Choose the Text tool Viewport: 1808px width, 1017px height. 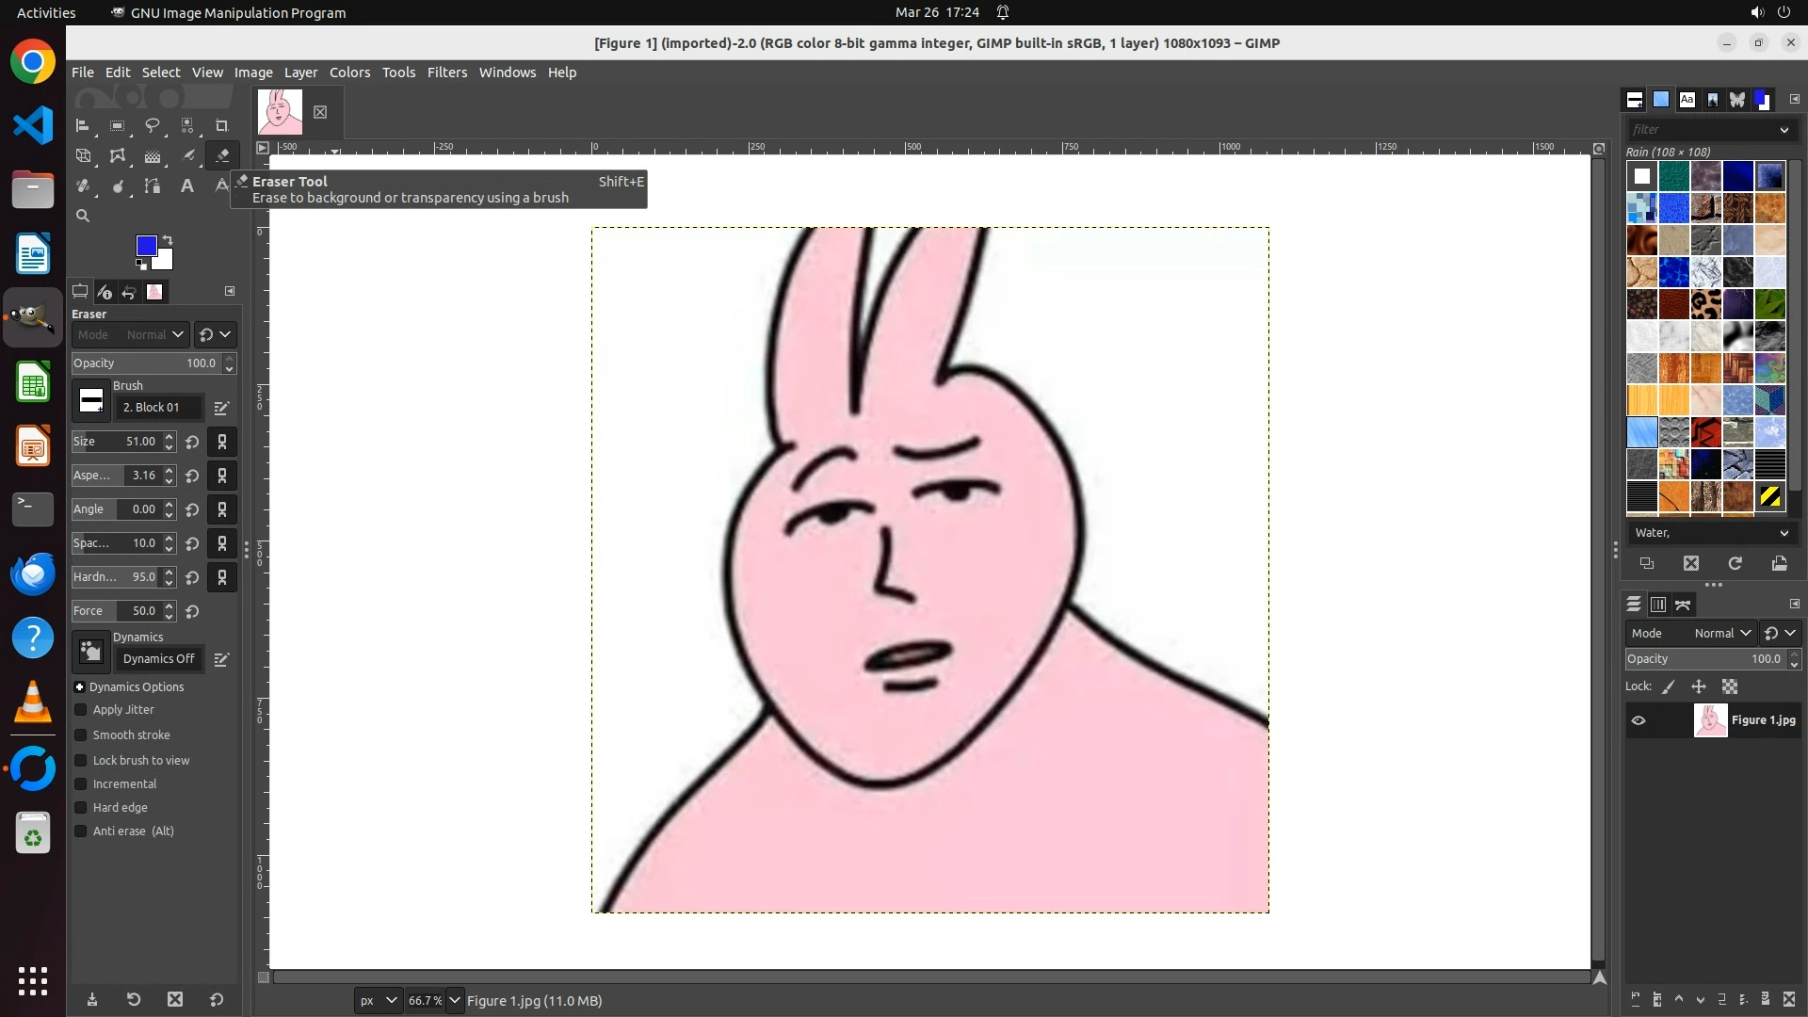[187, 186]
